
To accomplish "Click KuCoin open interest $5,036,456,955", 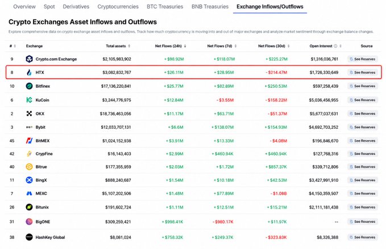I will point(323,100).
